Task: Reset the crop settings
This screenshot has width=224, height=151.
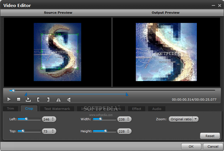Action: pos(210,136)
